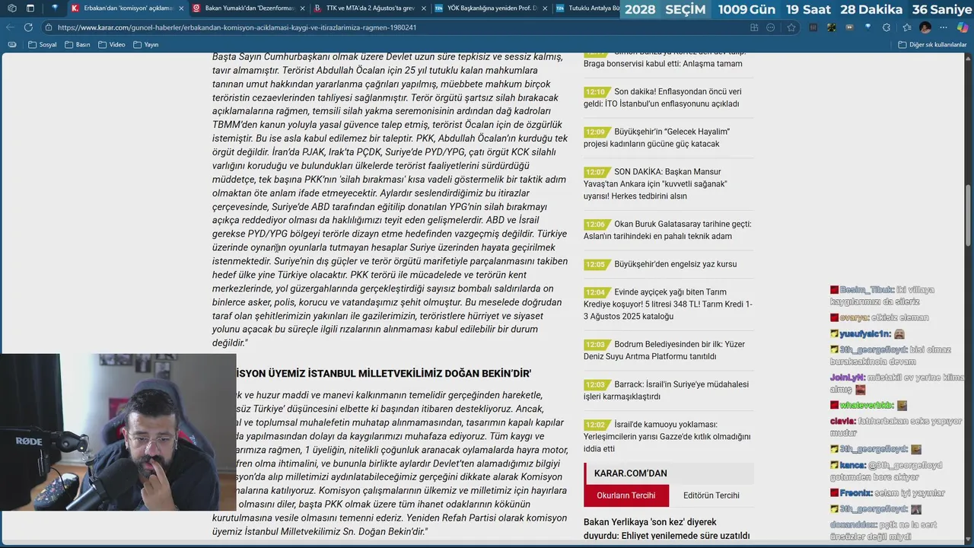Open the tab actions menu icon
The height and width of the screenshot is (548, 974).
click(30, 8)
